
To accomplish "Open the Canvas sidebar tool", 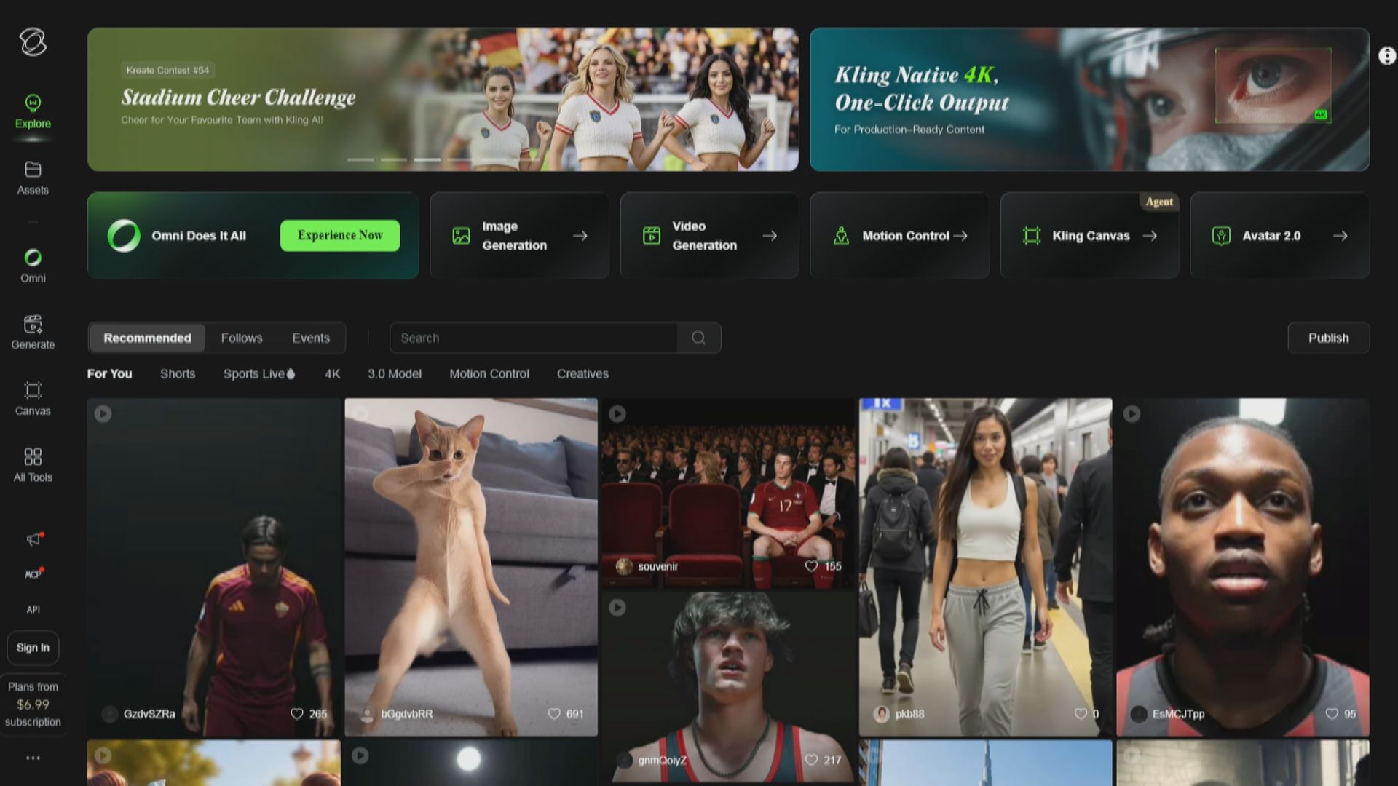I will pyautogui.click(x=33, y=390).
